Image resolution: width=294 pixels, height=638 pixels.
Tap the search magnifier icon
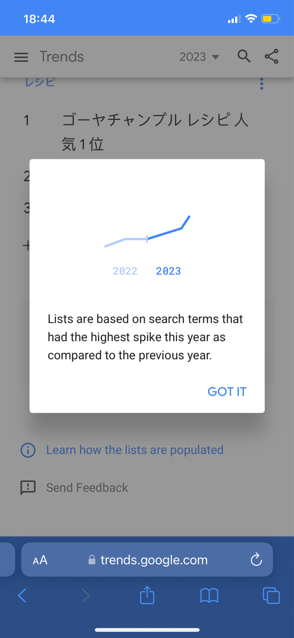(x=244, y=56)
